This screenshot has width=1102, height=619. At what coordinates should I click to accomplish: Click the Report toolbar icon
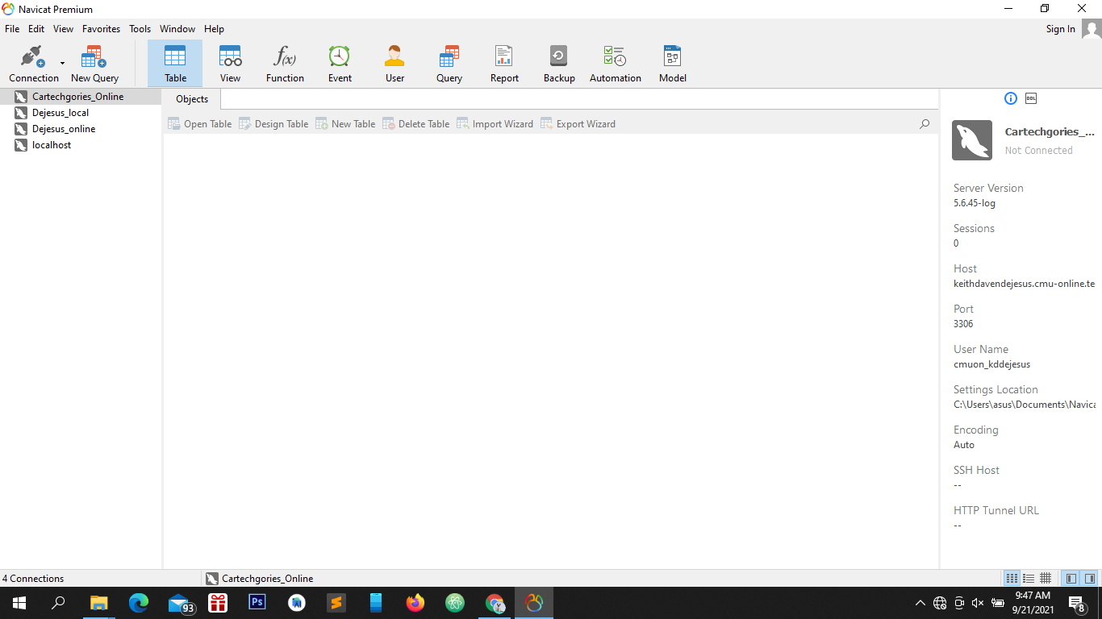pyautogui.click(x=504, y=64)
